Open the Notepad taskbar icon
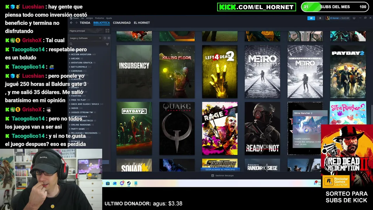Viewport: 373px width, 210px height. click(x=136, y=183)
